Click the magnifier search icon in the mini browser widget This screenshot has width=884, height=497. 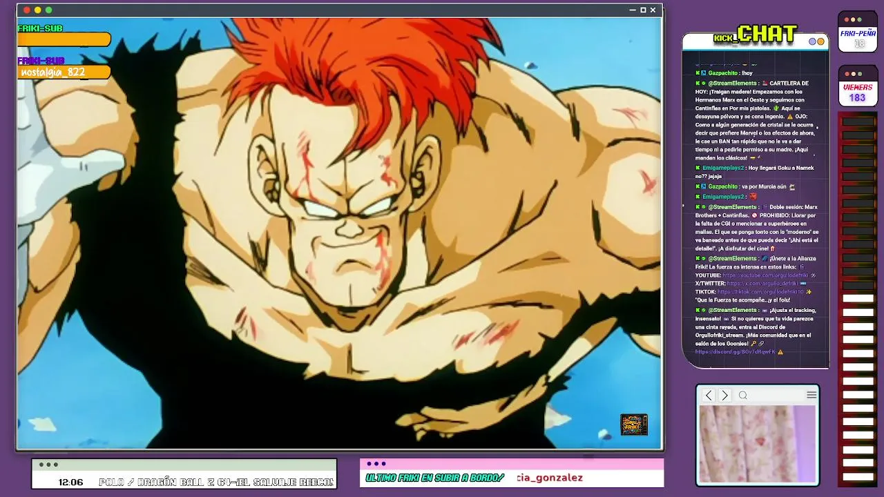pos(743,396)
